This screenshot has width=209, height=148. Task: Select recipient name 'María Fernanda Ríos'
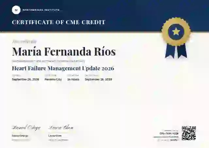click(x=64, y=52)
